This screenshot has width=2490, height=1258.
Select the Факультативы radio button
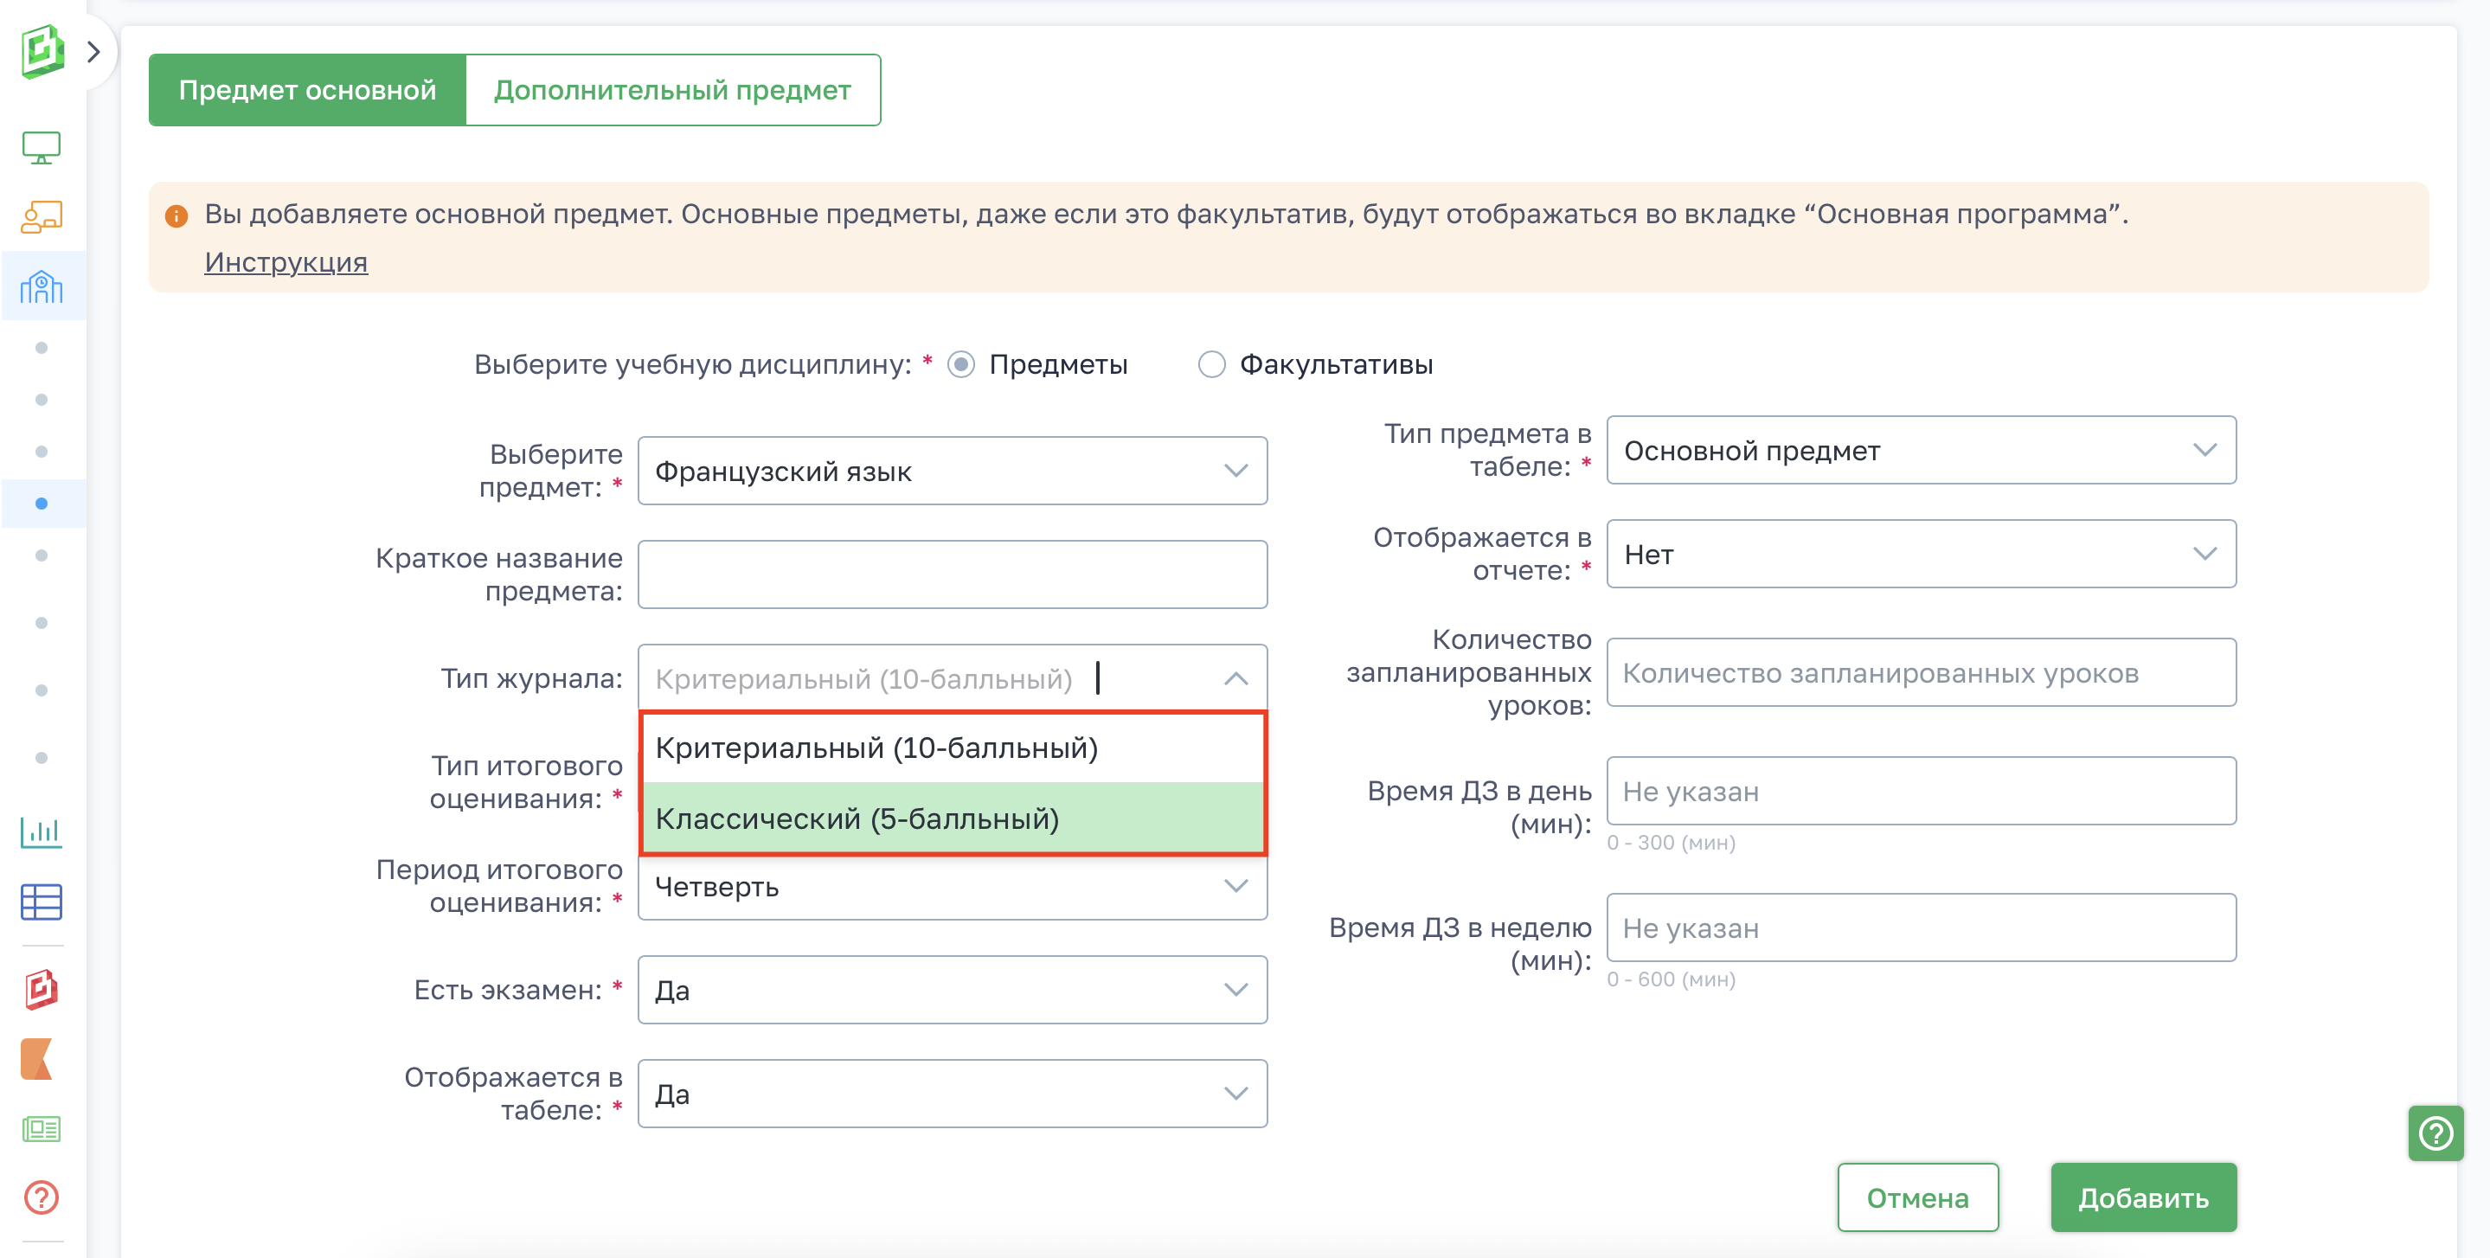click(1211, 364)
